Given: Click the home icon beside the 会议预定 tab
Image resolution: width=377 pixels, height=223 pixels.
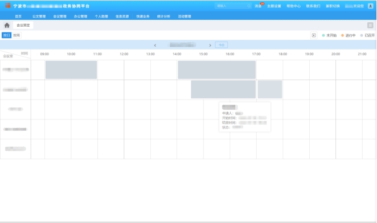Looking at the screenshot, I should (7, 25).
